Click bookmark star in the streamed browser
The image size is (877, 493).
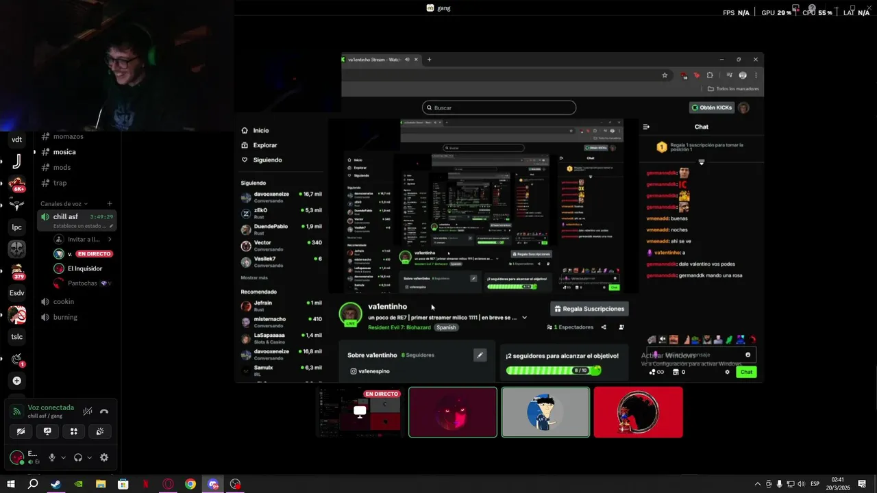[665, 75]
